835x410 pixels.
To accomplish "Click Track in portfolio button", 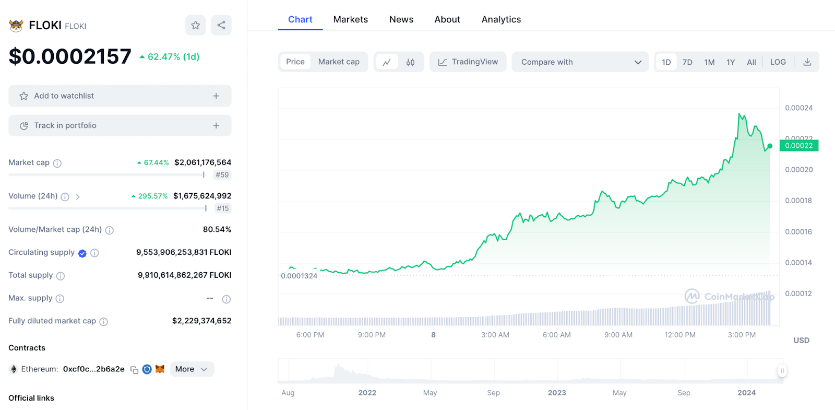I will (x=120, y=126).
